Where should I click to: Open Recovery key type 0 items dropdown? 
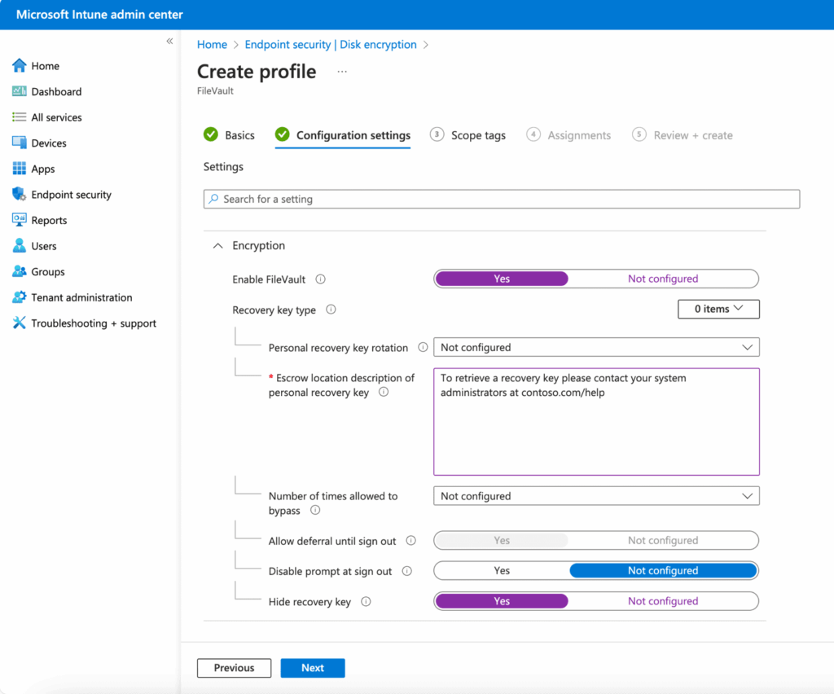(718, 309)
